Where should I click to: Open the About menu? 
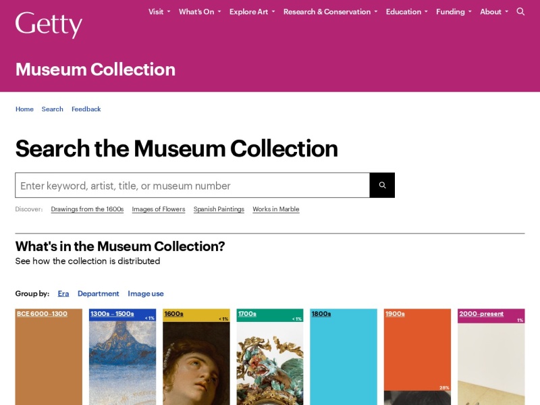[494, 11]
